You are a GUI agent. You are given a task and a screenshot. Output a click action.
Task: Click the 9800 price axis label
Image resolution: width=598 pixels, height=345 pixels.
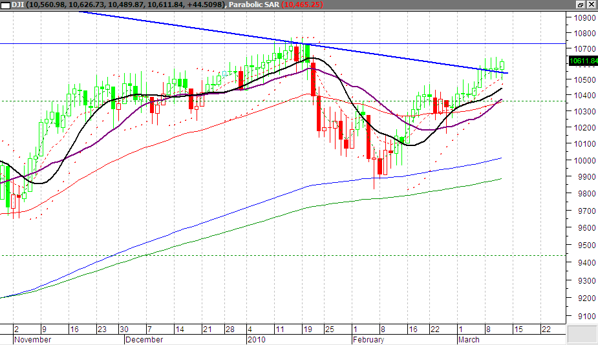[x=586, y=194]
